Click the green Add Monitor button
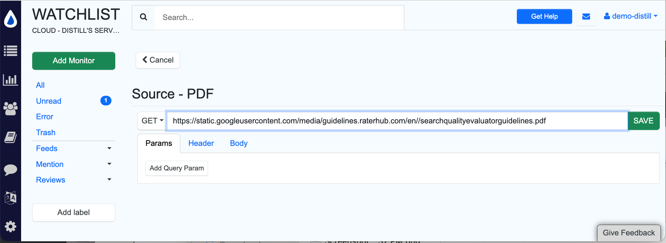This screenshot has height=243, width=666. pos(74,61)
